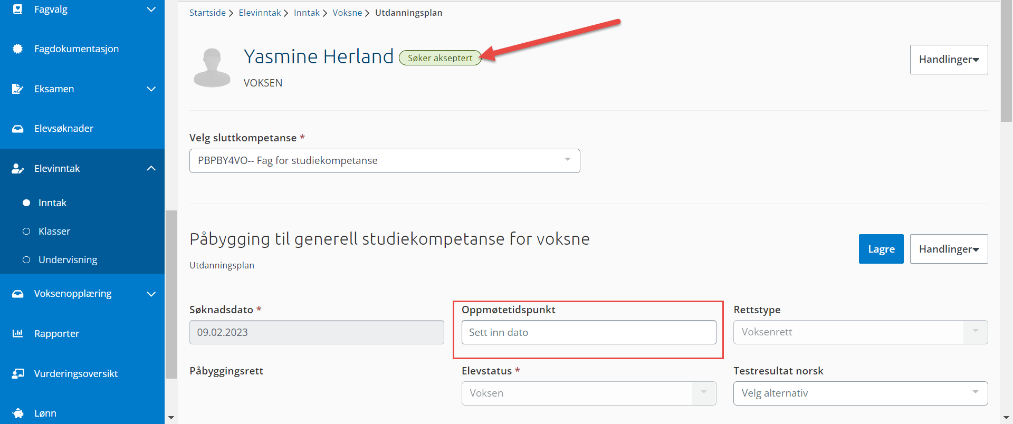
Task: Open the Velg sluttkompetanse dropdown
Action: pos(385,161)
